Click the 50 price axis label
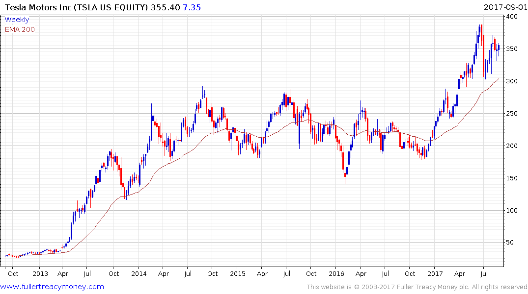Viewport: 528px width, 294px height. pyautogui.click(x=510, y=242)
